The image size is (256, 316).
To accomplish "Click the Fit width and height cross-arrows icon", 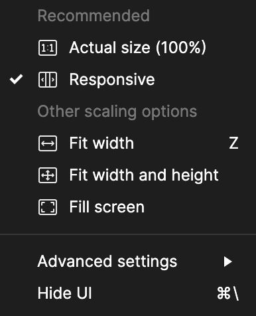I will pyautogui.click(x=48, y=175).
